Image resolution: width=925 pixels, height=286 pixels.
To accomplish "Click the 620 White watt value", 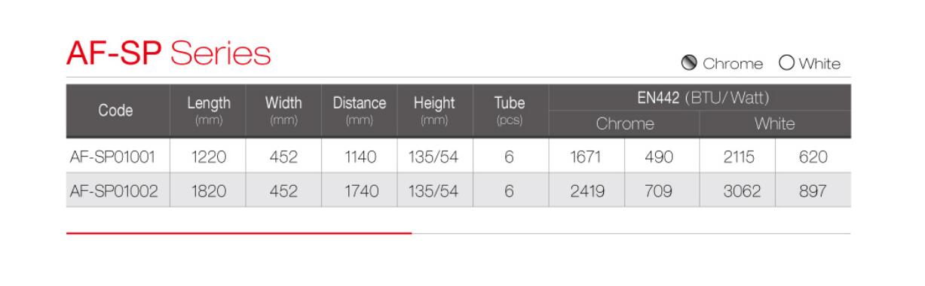I will point(814,157).
